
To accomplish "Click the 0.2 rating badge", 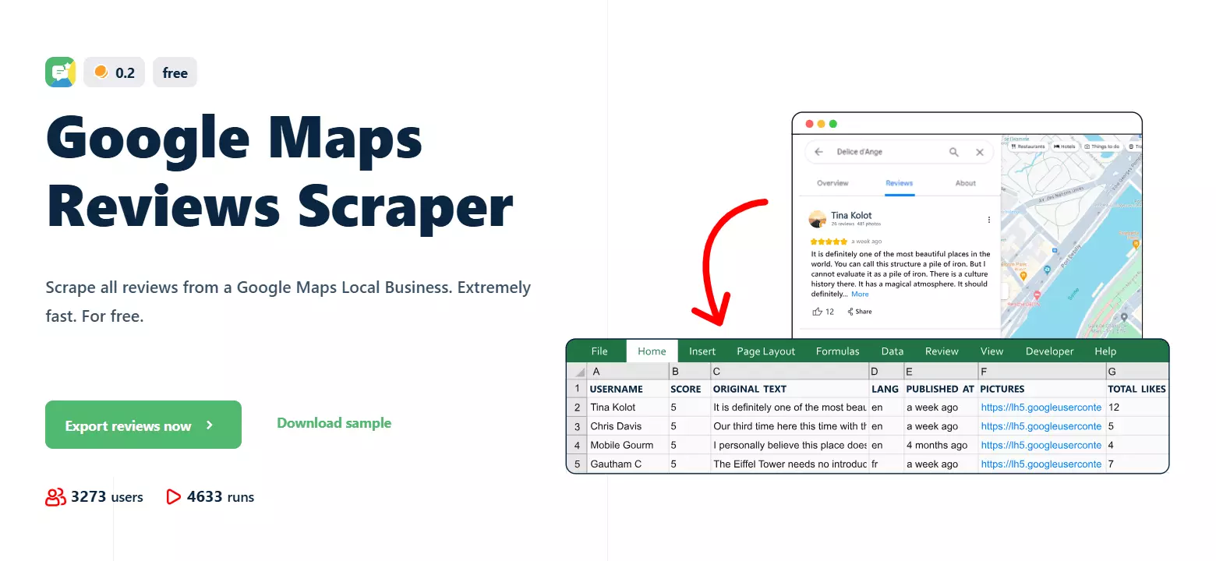I will click(x=114, y=72).
